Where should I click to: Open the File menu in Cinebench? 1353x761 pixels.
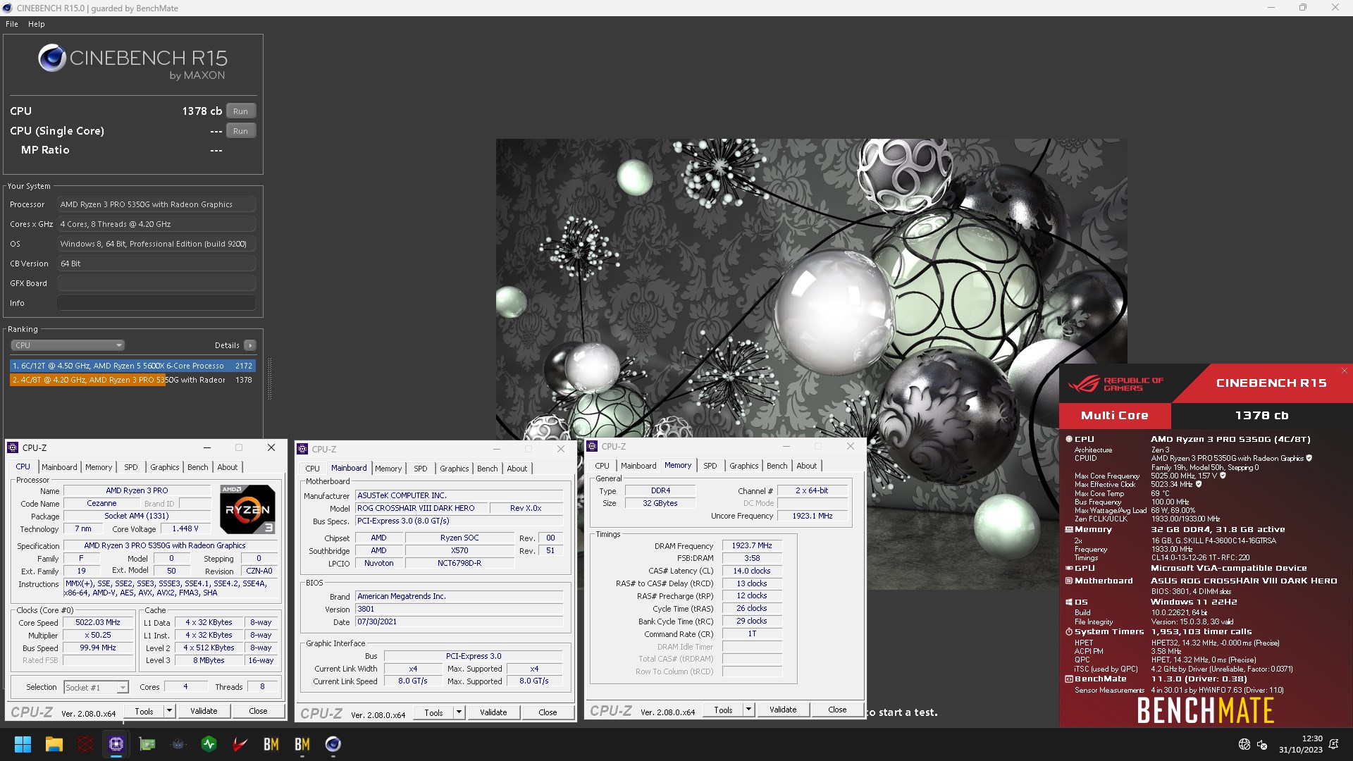tap(12, 24)
